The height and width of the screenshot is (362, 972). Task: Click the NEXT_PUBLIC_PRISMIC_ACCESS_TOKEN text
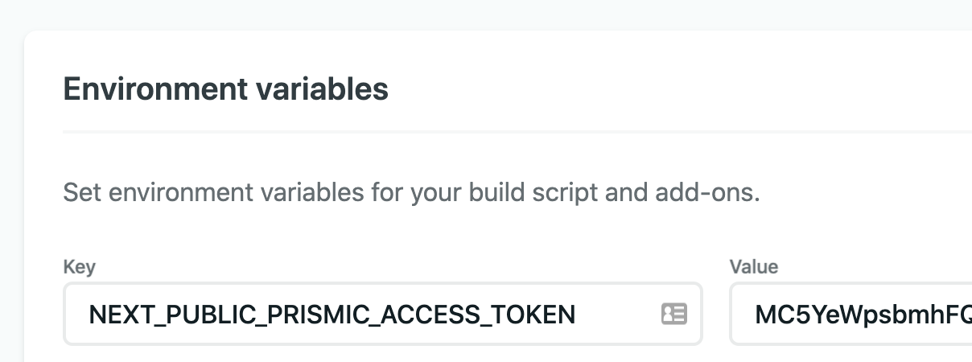(332, 315)
